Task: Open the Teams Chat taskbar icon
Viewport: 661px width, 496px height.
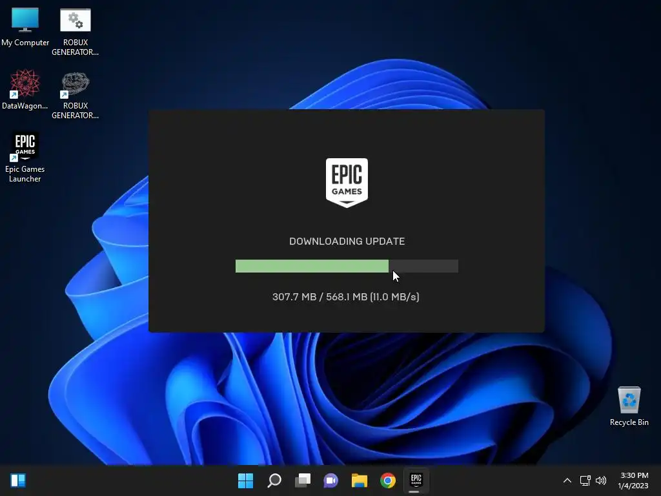Action: coord(331,480)
